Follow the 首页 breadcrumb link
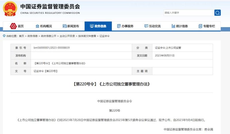This screenshot has width=230, height=134. point(21,36)
